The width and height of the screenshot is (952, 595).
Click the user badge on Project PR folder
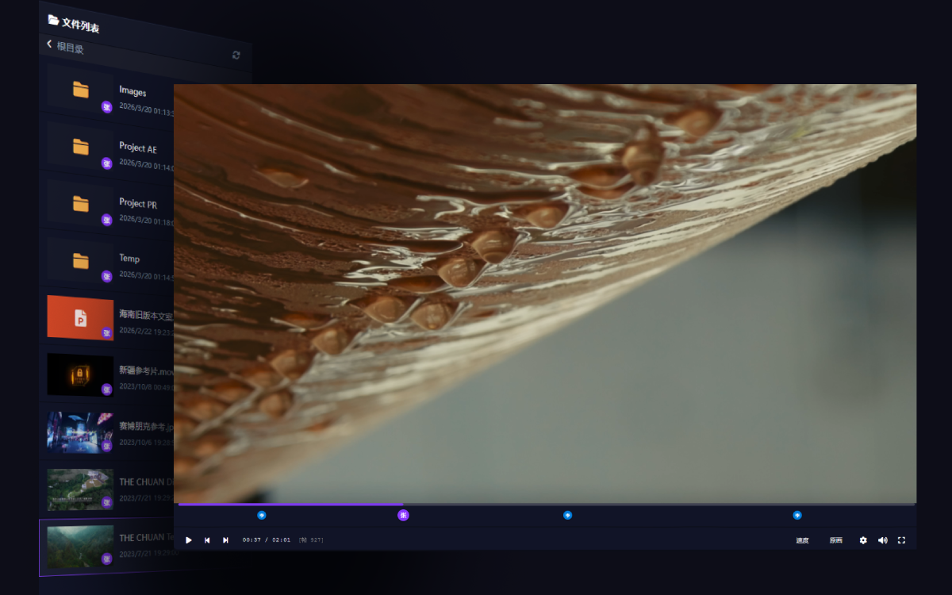click(x=106, y=220)
